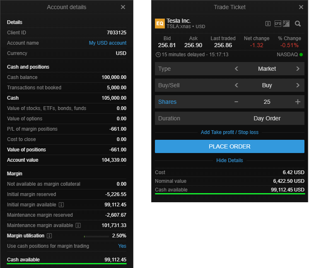The width and height of the screenshot is (309, 268).
Task: Select previous order Type with left arrow
Action: point(237,69)
